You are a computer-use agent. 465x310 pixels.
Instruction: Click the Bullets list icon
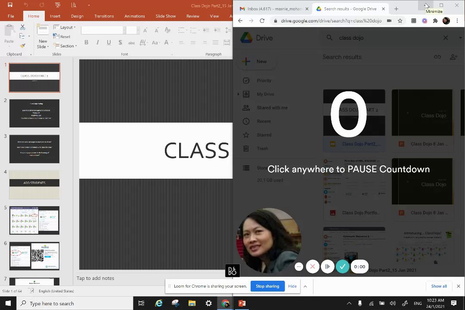[x=182, y=30]
